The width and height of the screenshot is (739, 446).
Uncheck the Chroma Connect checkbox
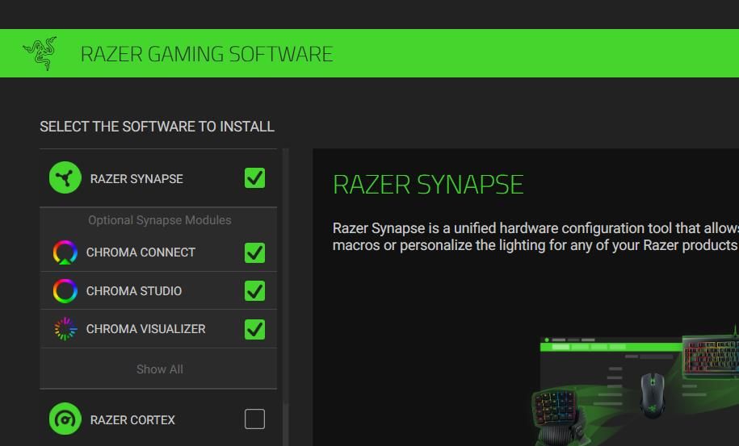coord(254,252)
